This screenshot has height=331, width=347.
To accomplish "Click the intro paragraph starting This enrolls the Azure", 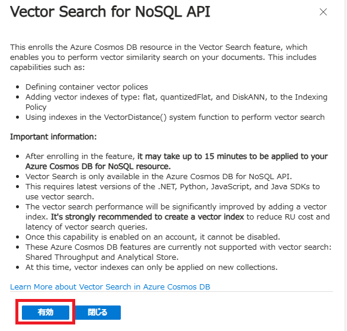I will point(163,57).
